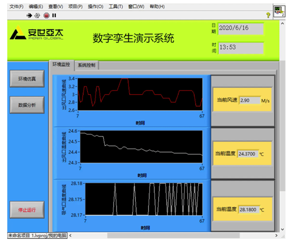This screenshot has width=292, height=242.
Task: Open context help via yellow question mark
Action: [268, 15]
